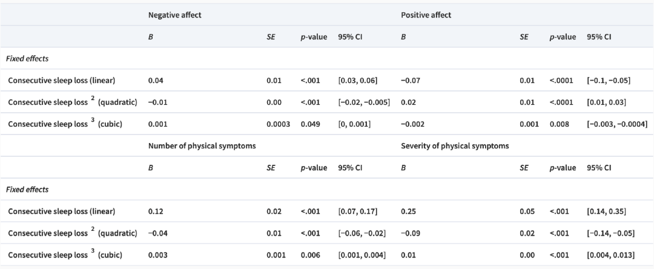Select the interval [−0.1, −0.05]
The width and height of the screenshot is (654, 269).
[609, 80]
